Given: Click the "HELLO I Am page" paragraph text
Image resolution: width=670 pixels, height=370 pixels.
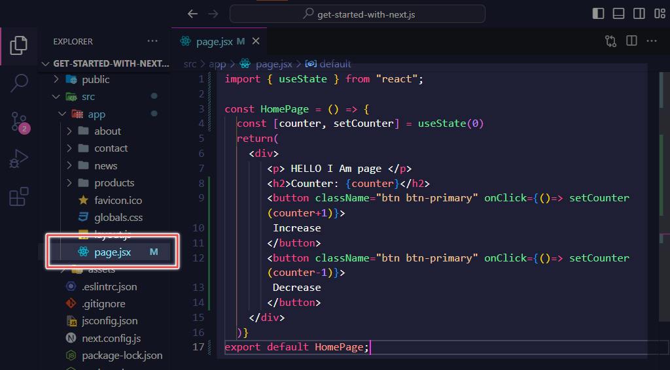Looking at the screenshot, I should [x=336, y=169].
